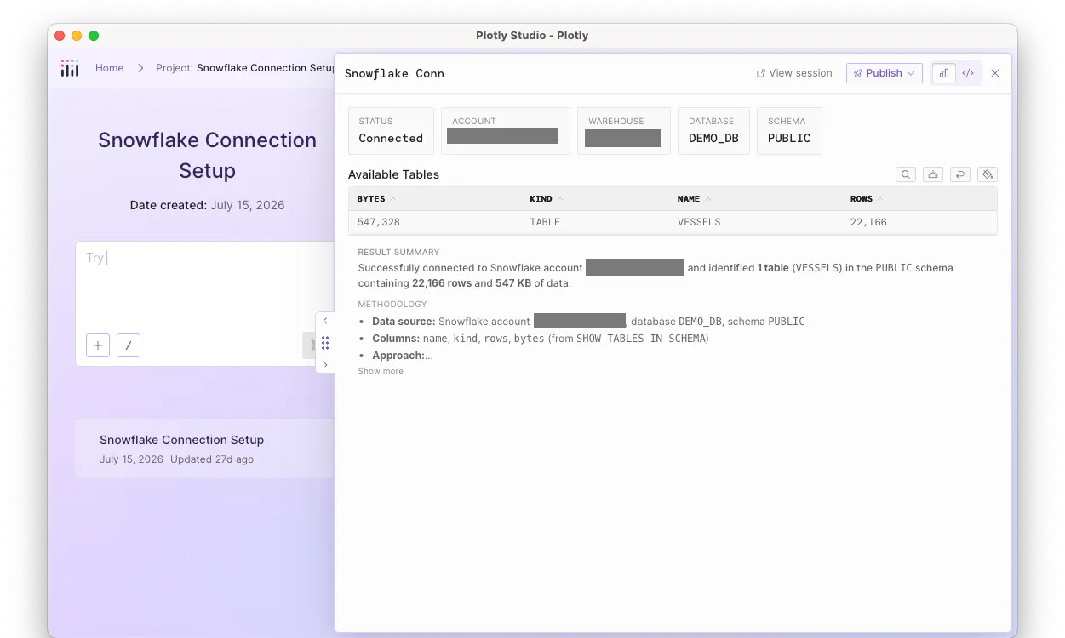Image resolution: width=1065 pixels, height=638 pixels.
Task: Sort table by ROWS column
Action: (x=867, y=199)
